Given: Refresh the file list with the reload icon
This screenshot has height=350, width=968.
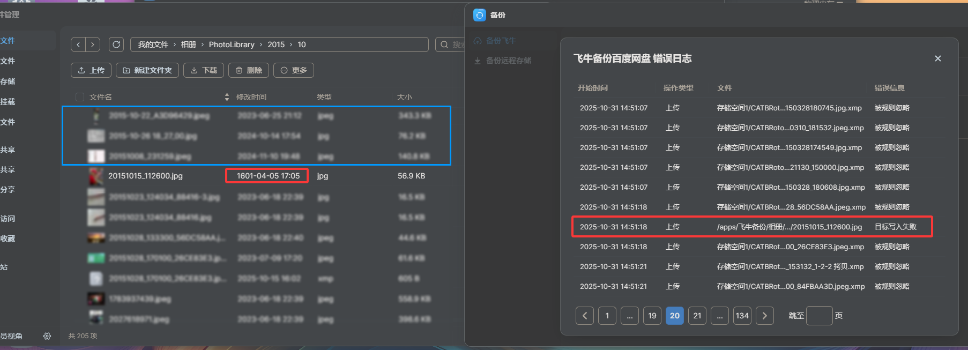Looking at the screenshot, I should 116,44.
